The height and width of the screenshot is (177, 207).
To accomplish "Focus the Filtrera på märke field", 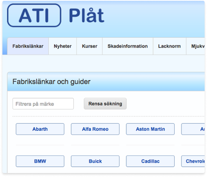I will 43,104.
